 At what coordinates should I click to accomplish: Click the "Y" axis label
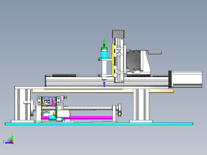coord(12,134)
